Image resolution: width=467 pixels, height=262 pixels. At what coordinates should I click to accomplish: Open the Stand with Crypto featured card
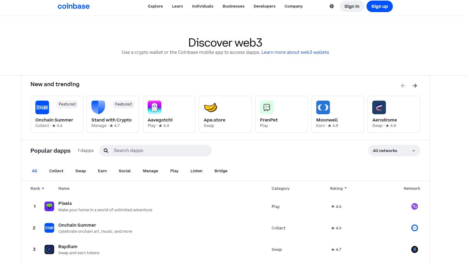[113, 114]
